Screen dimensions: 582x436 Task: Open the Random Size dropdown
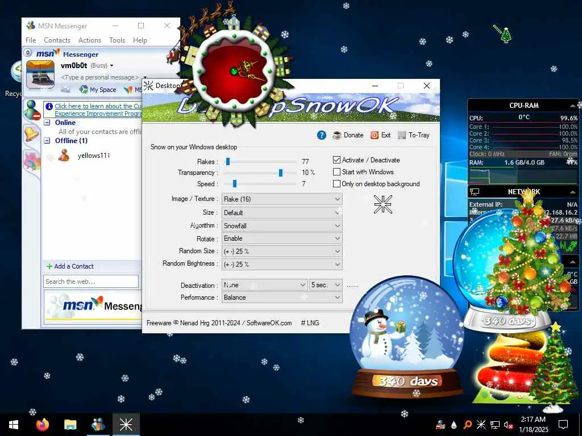click(x=282, y=251)
